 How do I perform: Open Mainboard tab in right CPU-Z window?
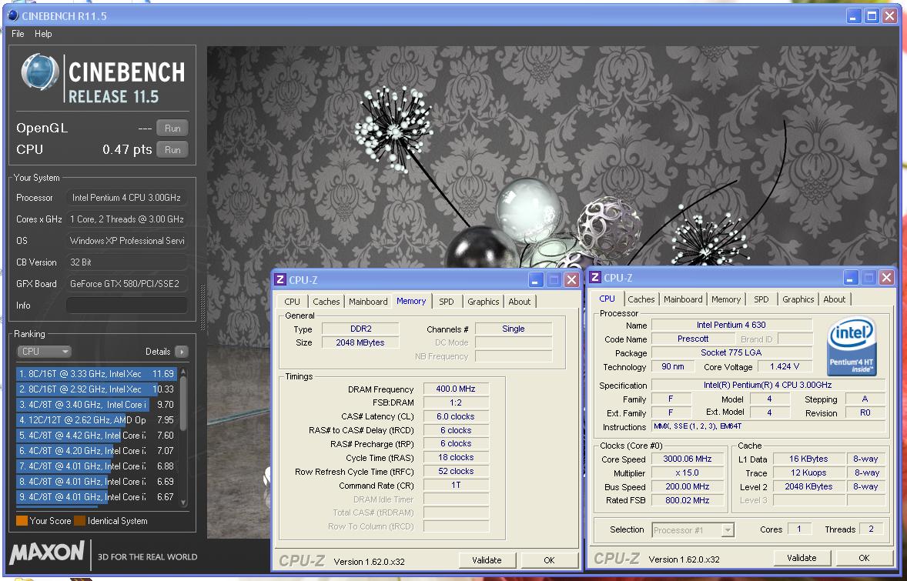(683, 299)
